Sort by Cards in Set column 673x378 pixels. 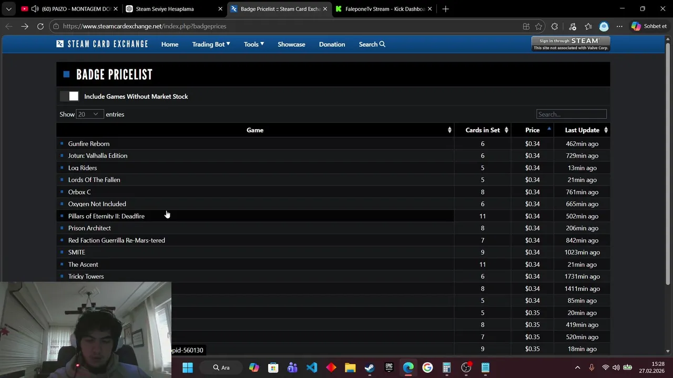tap(483, 130)
